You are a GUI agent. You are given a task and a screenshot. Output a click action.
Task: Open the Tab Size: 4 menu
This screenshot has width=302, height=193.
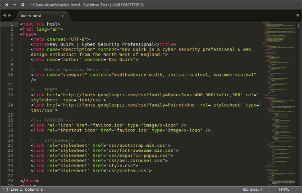pyautogui.click(x=252, y=189)
